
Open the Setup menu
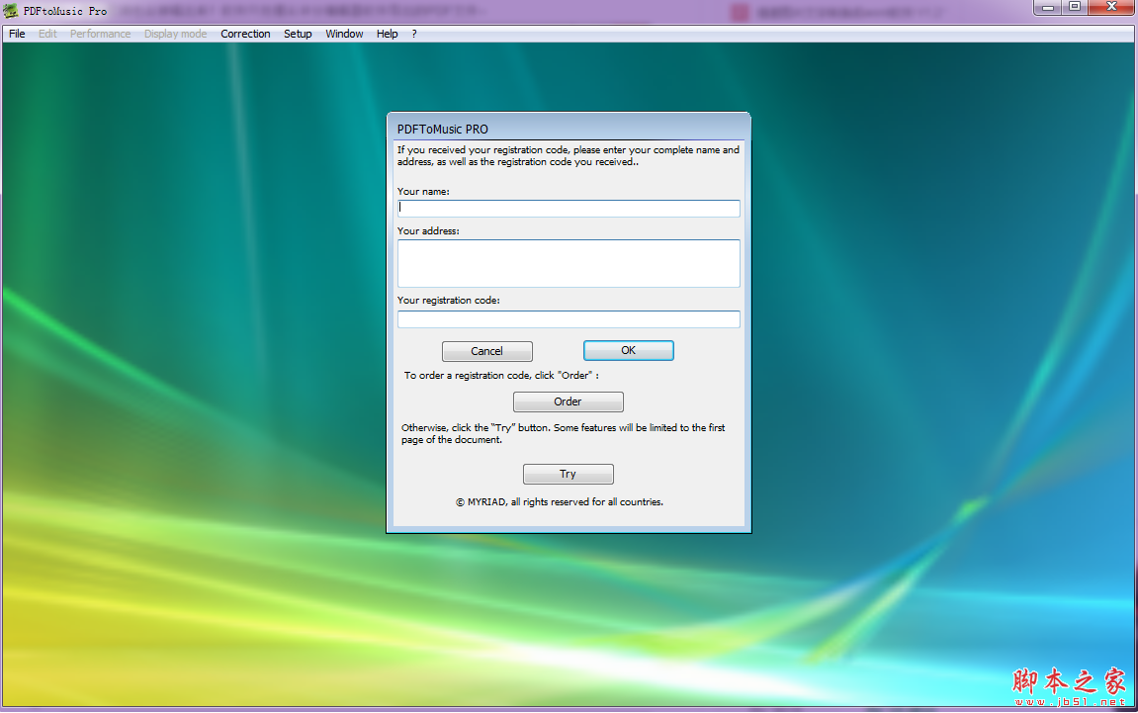tap(298, 35)
